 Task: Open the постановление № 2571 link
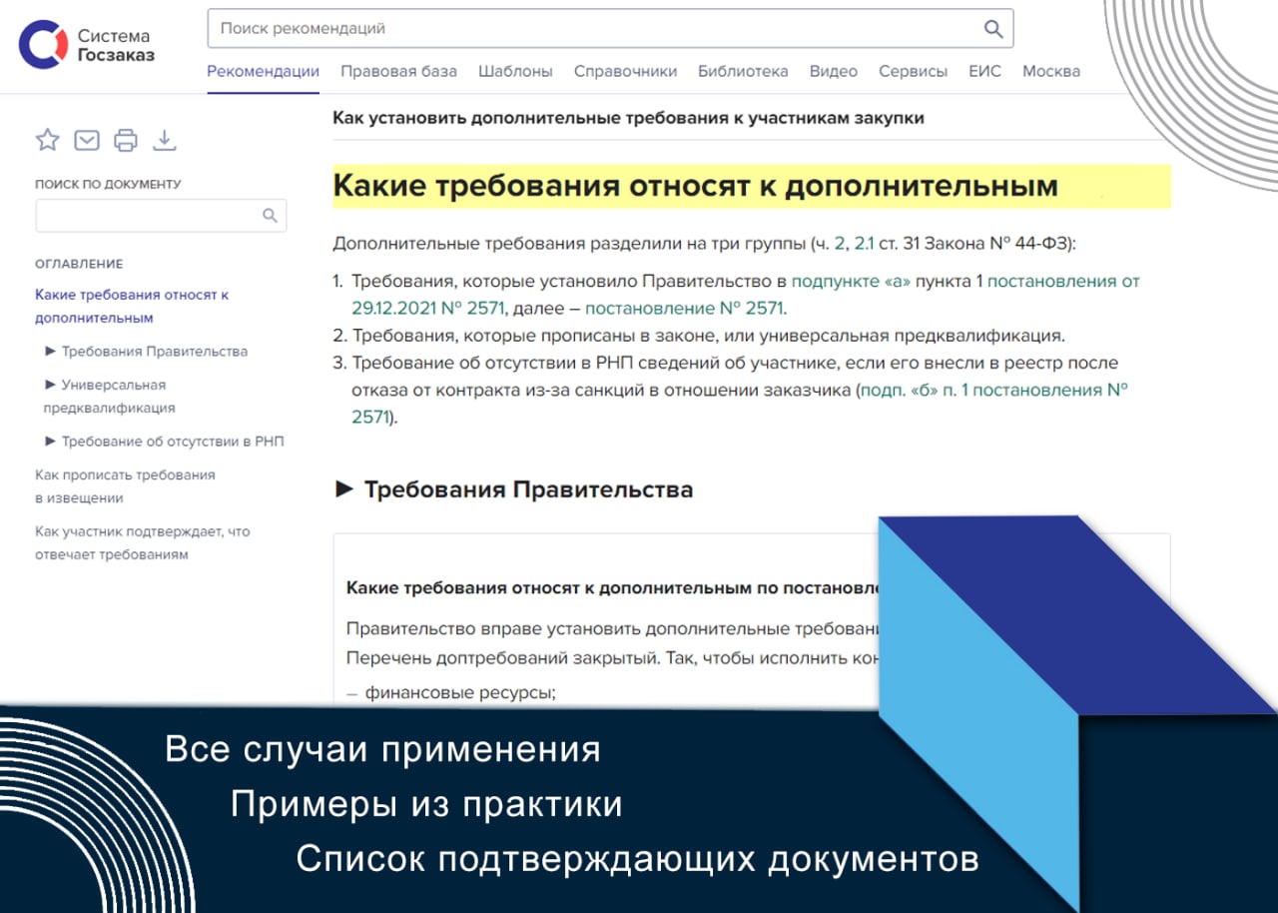684,309
